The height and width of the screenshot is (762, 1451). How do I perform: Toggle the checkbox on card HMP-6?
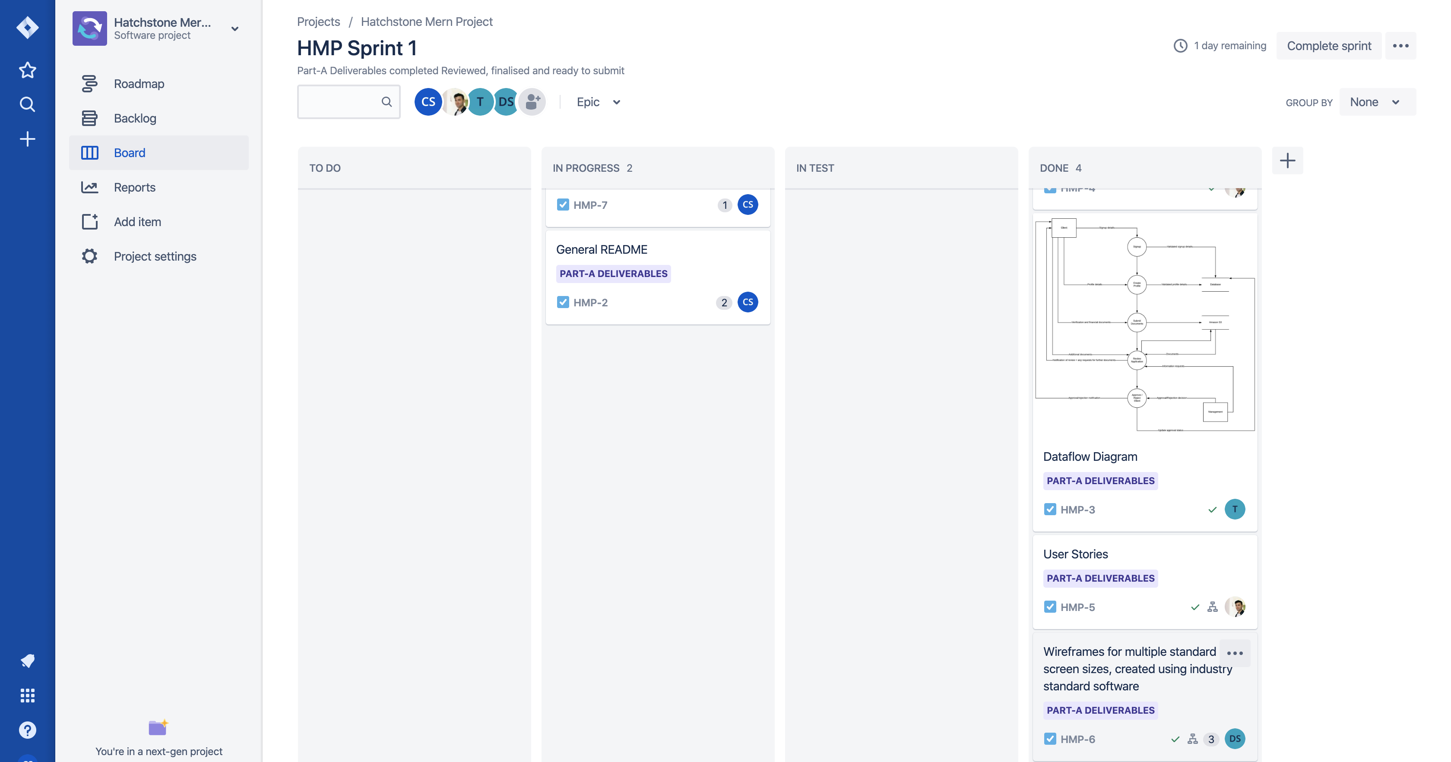[x=1050, y=739]
